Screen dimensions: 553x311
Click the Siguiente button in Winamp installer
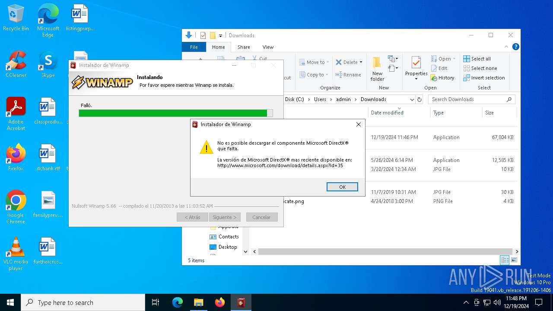224,217
